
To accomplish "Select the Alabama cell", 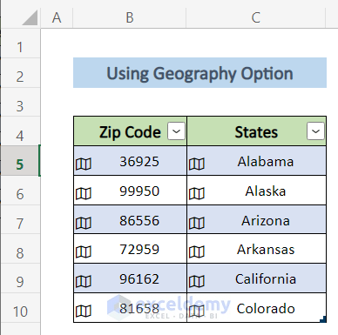I will point(257,161).
